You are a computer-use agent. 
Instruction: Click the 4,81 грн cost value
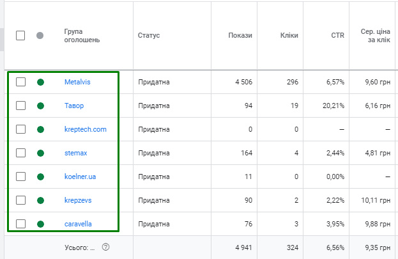point(378,153)
